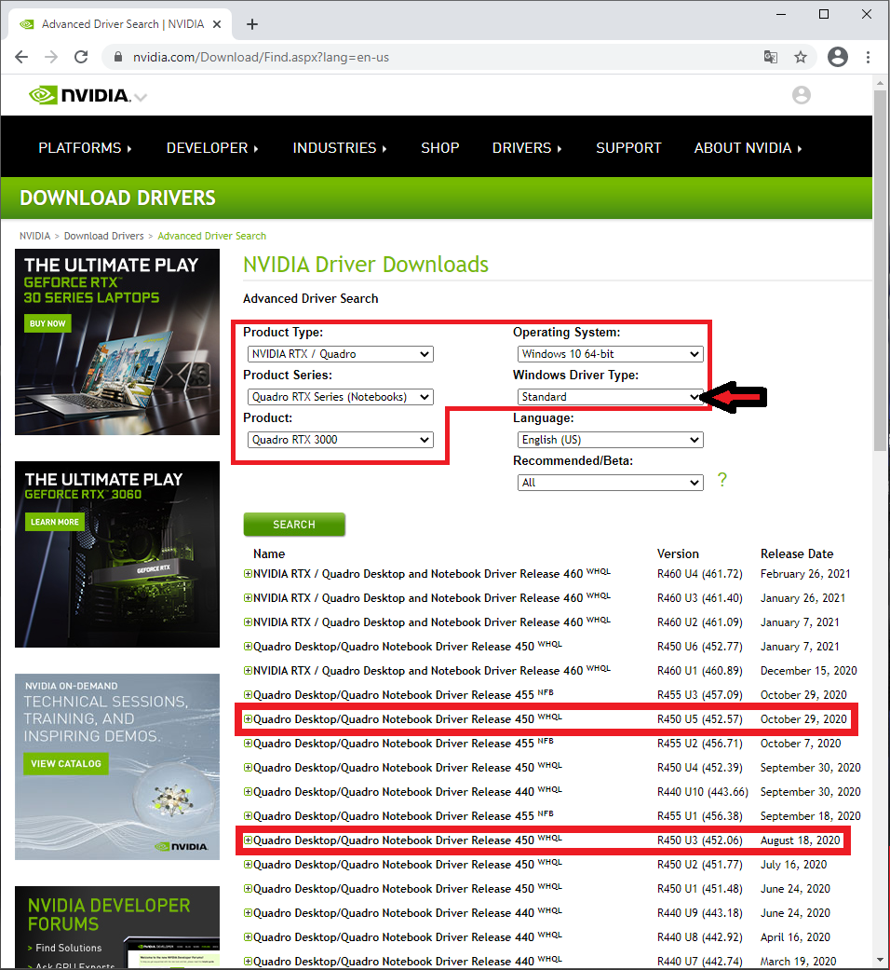890x970 pixels.
Task: Close the Advanced Driver Search tab
Action: click(217, 24)
